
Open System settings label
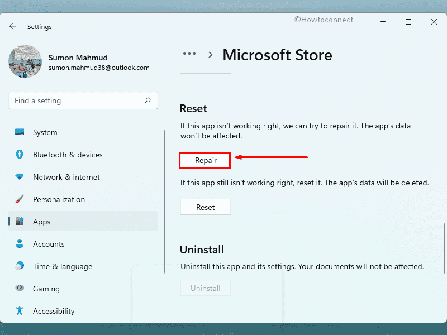pyautogui.click(x=45, y=132)
